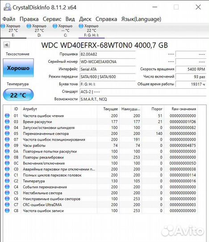Screen dimensions: 209x242
Task: Select the row Переназначенные сектора
Action: [x=100, y=134]
